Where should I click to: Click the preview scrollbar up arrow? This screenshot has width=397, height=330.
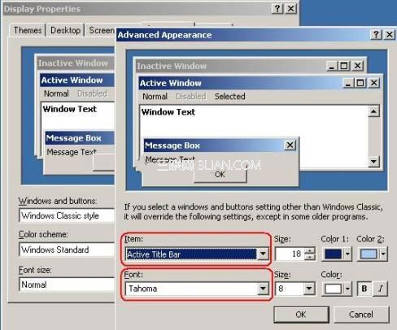pyautogui.click(x=373, y=111)
